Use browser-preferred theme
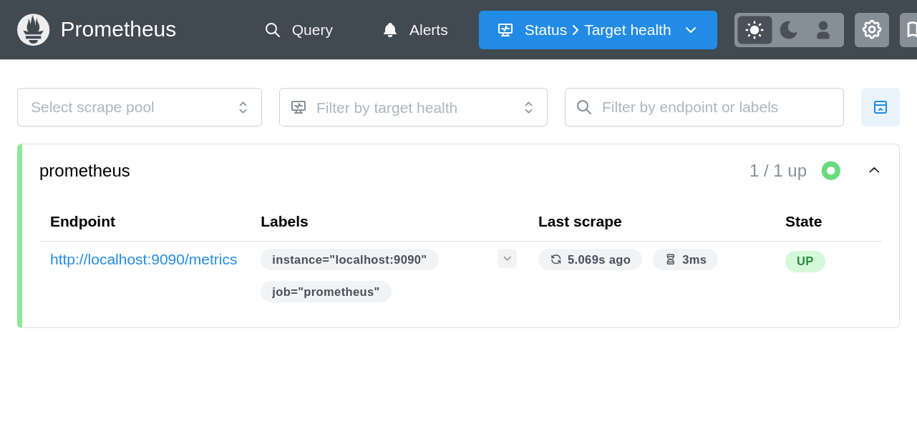 (823, 30)
